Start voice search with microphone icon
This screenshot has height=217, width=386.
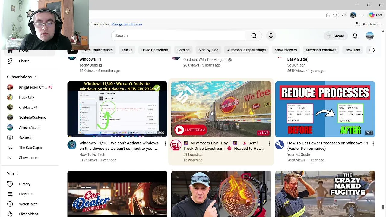click(x=271, y=36)
